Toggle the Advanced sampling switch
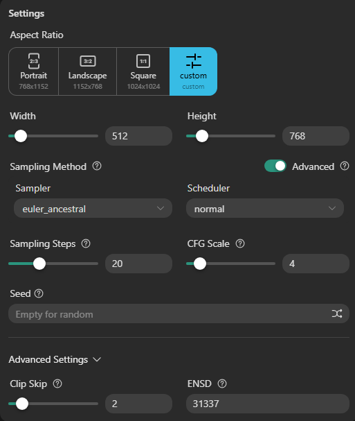 pos(275,166)
